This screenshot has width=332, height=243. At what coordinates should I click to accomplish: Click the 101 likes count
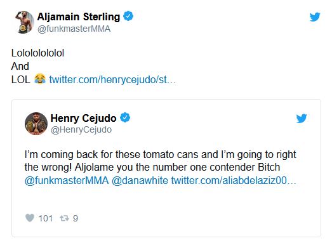[x=46, y=218]
